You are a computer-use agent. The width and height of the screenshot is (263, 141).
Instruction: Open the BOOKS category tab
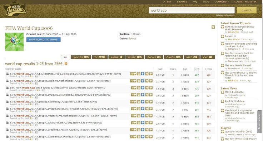pos(154,57)
